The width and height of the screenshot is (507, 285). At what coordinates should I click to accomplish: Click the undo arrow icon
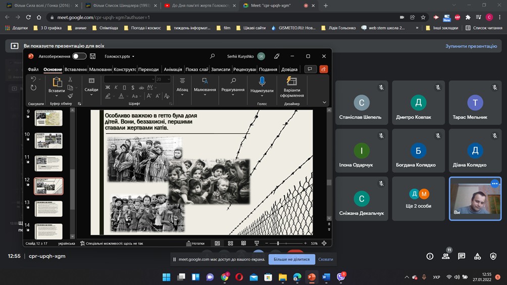click(x=33, y=79)
